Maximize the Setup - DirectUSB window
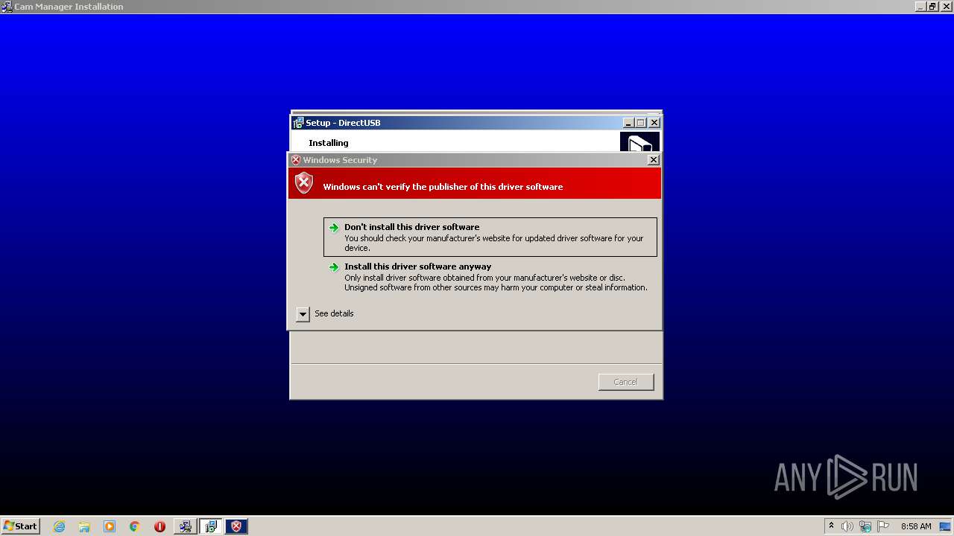Screen dimensions: 954x536 click(641, 123)
